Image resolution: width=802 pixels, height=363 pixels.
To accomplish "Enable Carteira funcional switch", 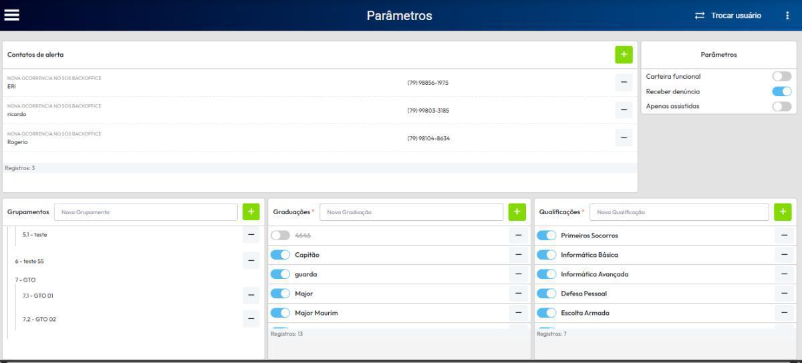I will coord(781,77).
